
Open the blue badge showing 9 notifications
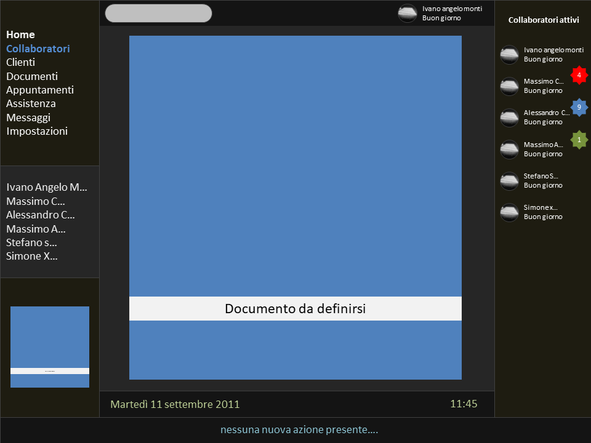click(x=579, y=107)
